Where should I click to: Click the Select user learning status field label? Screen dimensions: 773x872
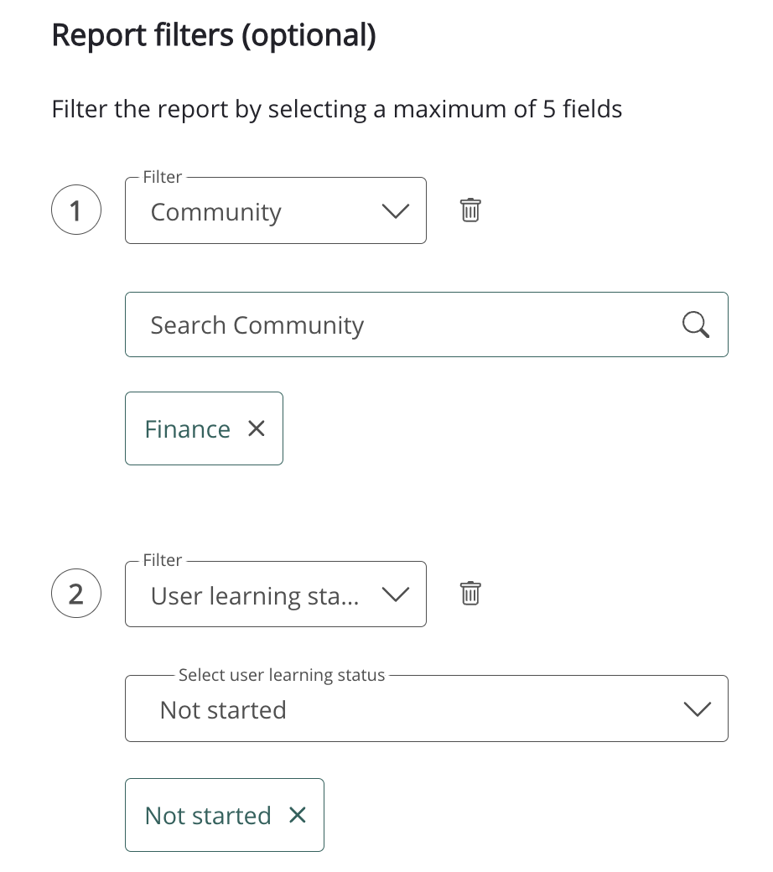point(282,675)
